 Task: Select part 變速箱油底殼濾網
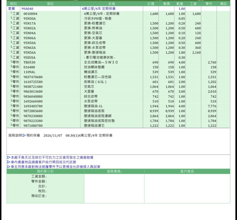(98, 116)
